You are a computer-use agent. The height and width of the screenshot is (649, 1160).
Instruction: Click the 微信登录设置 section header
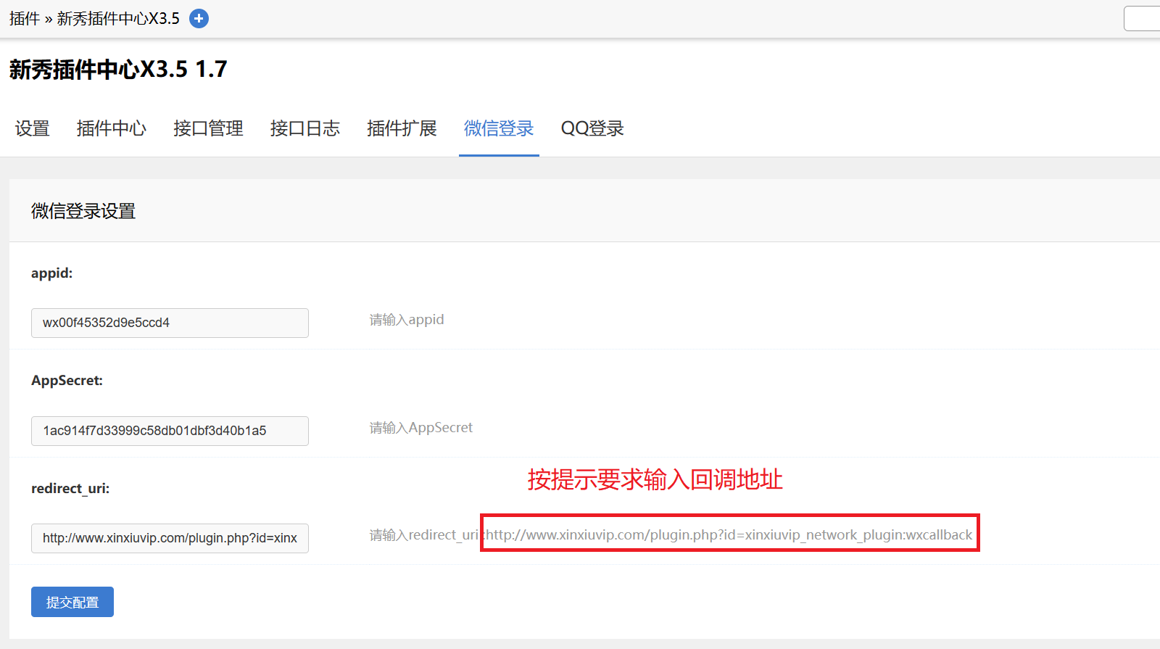coord(83,211)
